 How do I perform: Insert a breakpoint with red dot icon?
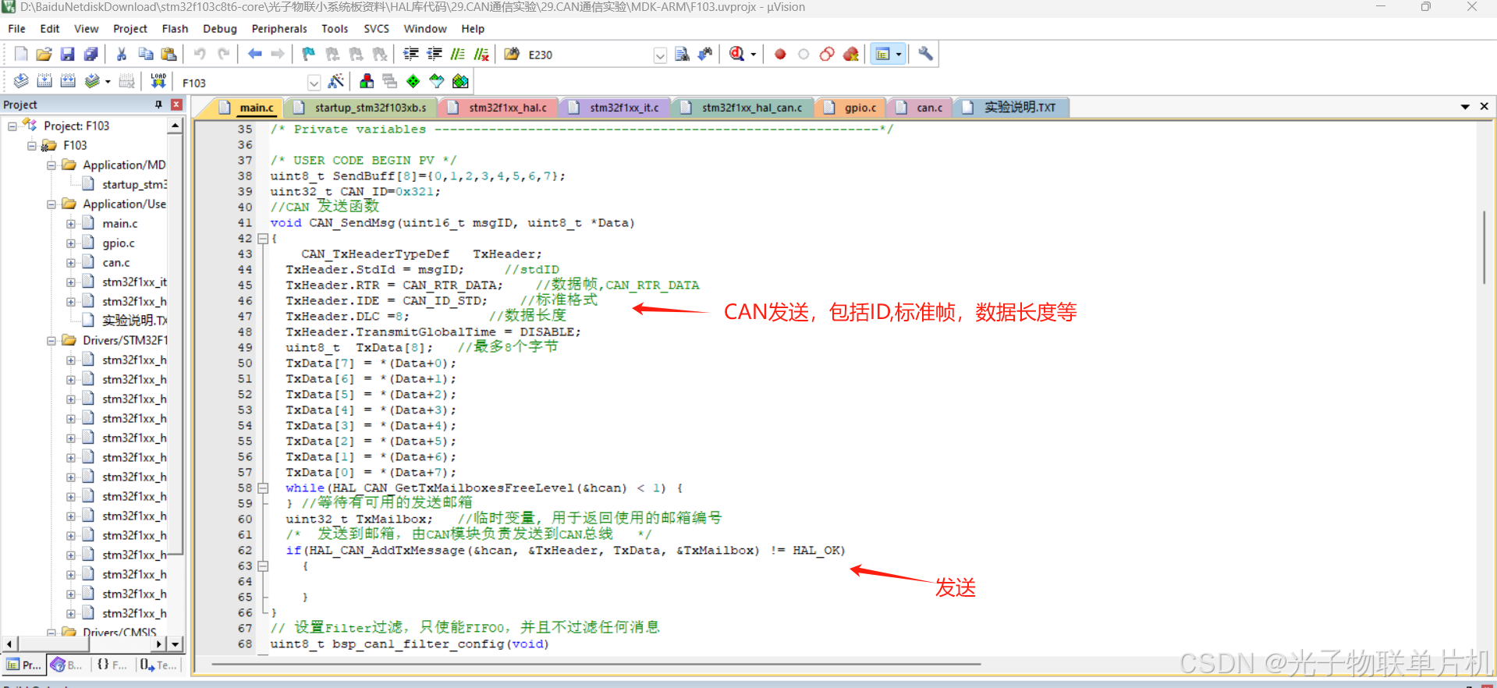780,54
